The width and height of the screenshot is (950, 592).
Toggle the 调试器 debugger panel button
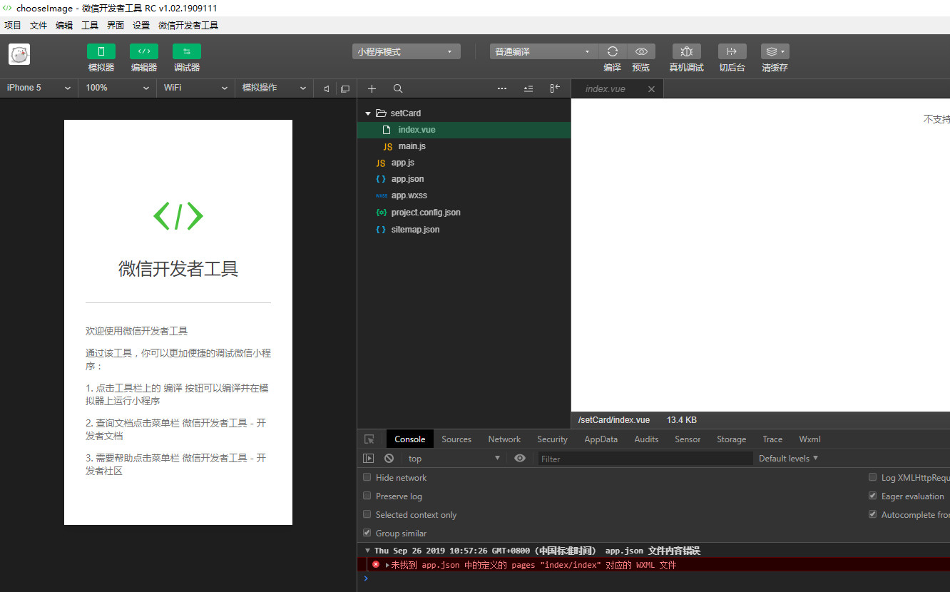coord(187,51)
